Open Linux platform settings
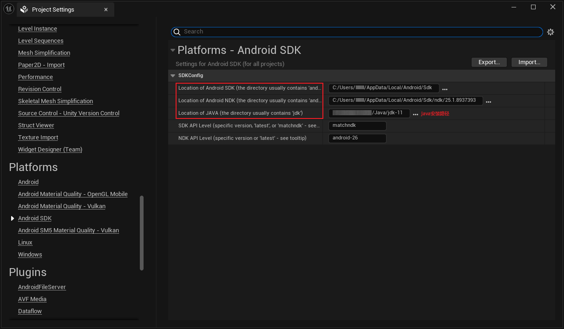The width and height of the screenshot is (564, 329). coord(25,243)
